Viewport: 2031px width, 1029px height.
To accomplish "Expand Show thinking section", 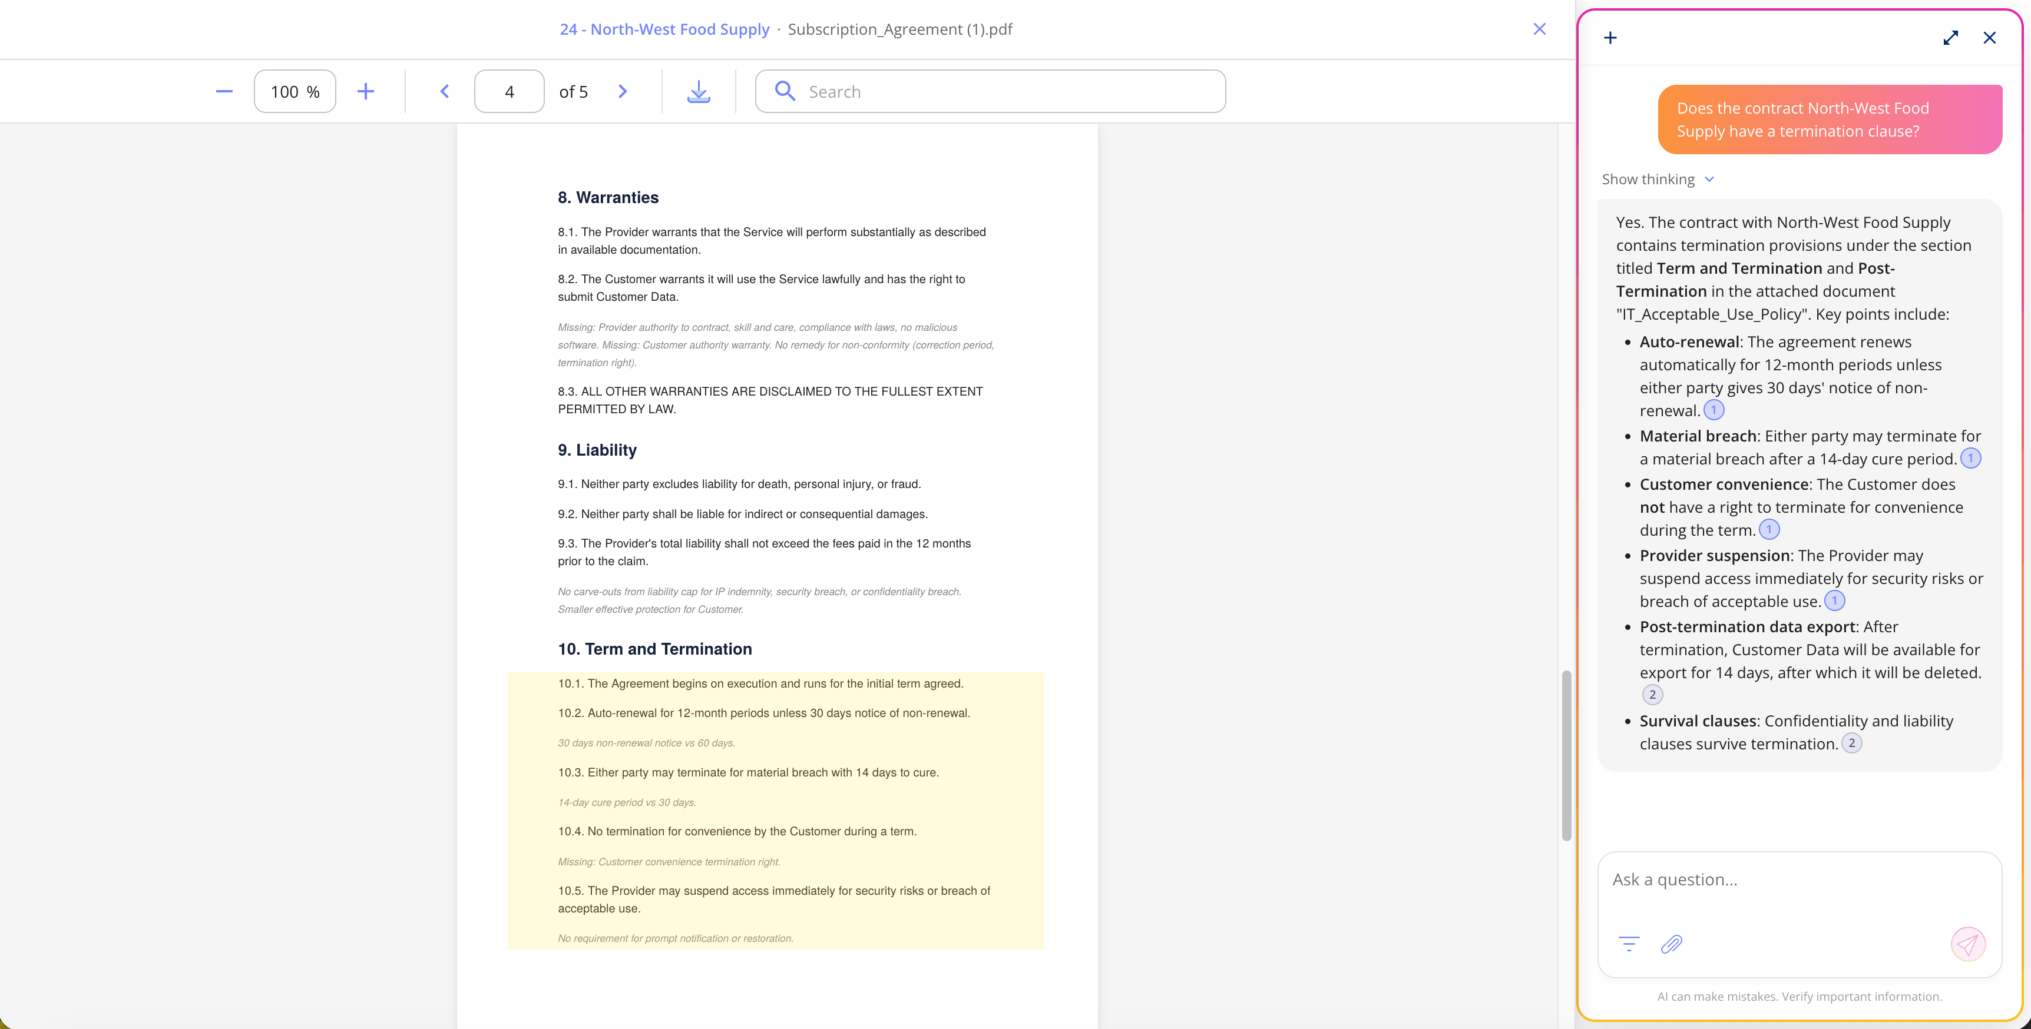I will (1658, 179).
